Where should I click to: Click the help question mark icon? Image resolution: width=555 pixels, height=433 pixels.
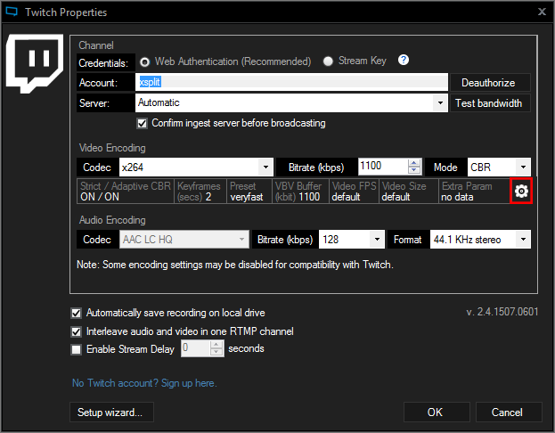click(x=404, y=61)
